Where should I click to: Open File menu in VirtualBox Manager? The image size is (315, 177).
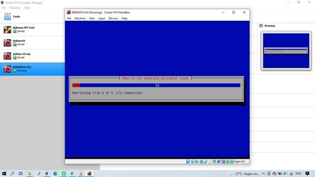pyautogui.click(x=4, y=8)
